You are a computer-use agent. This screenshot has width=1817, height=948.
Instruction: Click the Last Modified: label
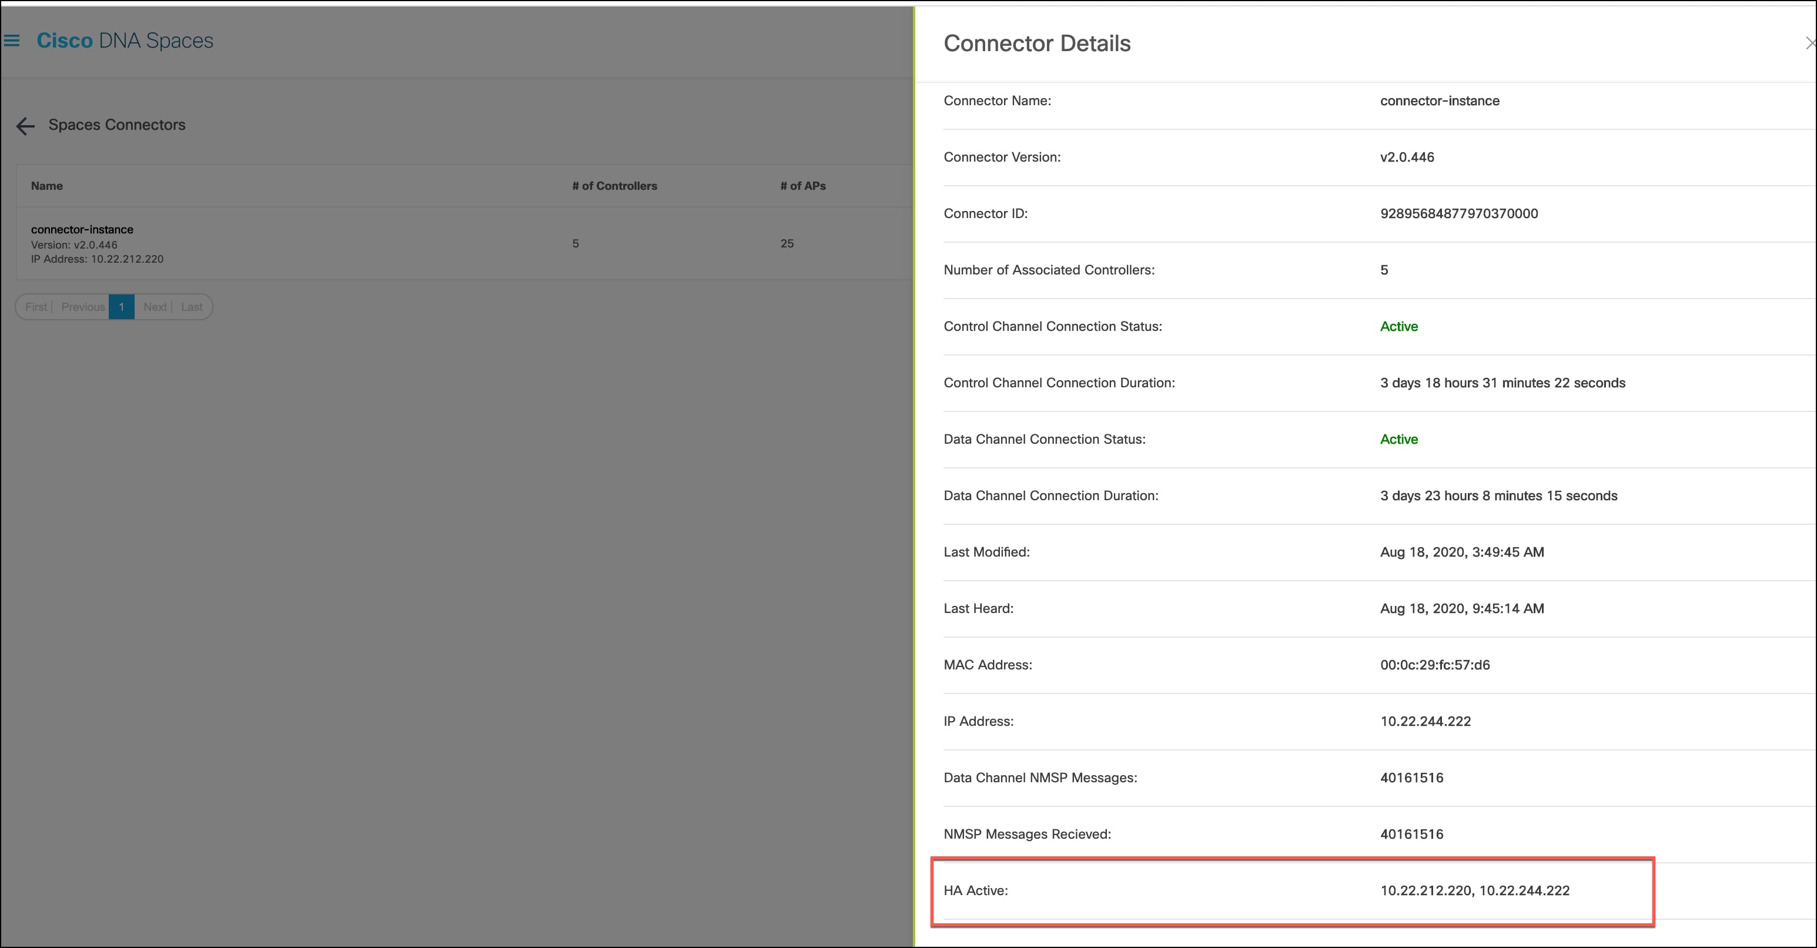pos(987,552)
